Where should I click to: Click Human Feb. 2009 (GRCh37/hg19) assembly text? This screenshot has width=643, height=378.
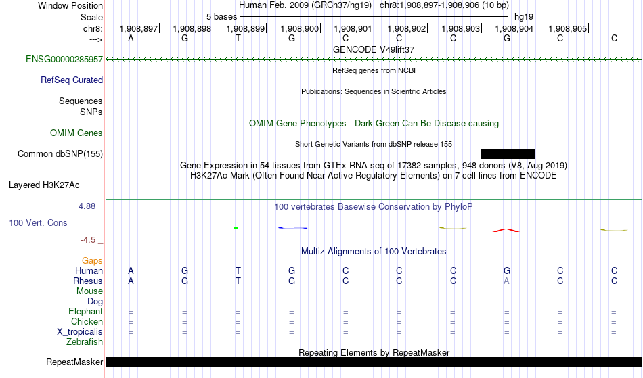point(305,5)
